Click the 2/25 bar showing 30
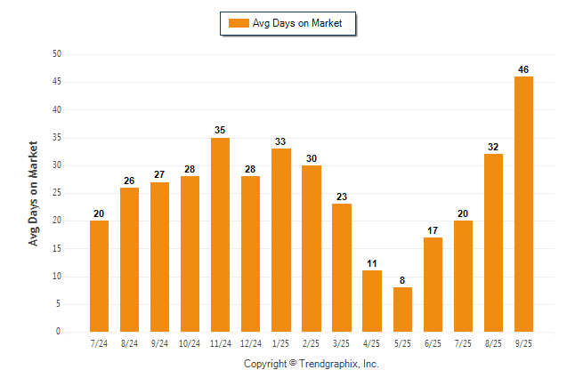Image resolution: width=575 pixels, height=386 pixels. pos(312,248)
